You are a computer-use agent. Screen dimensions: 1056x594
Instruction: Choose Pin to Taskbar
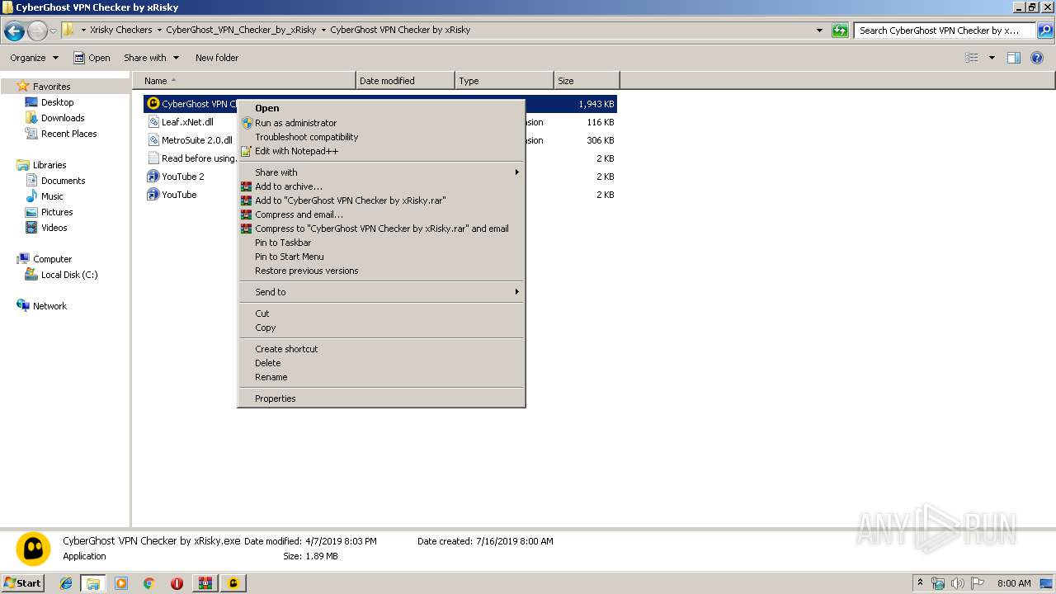[x=381, y=243]
